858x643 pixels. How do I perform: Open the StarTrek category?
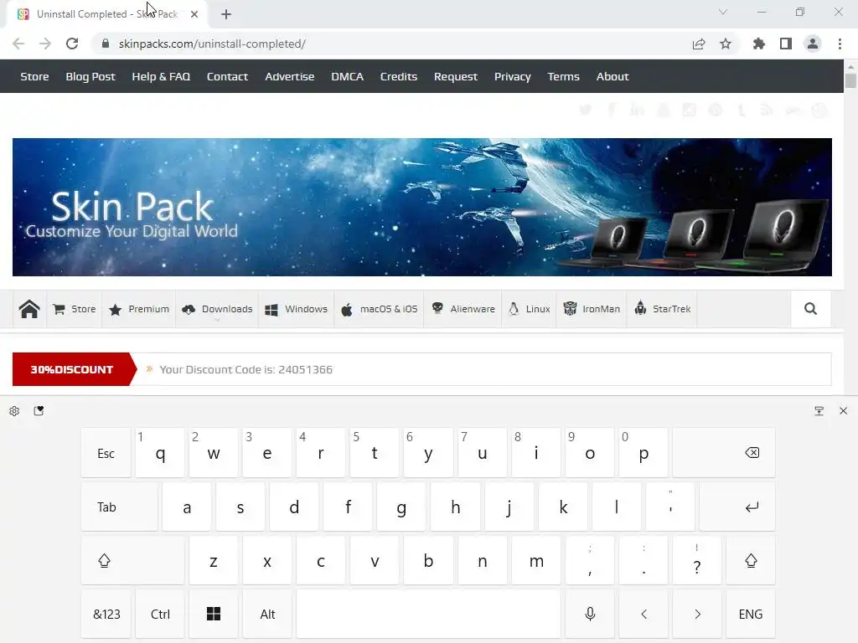(x=662, y=309)
